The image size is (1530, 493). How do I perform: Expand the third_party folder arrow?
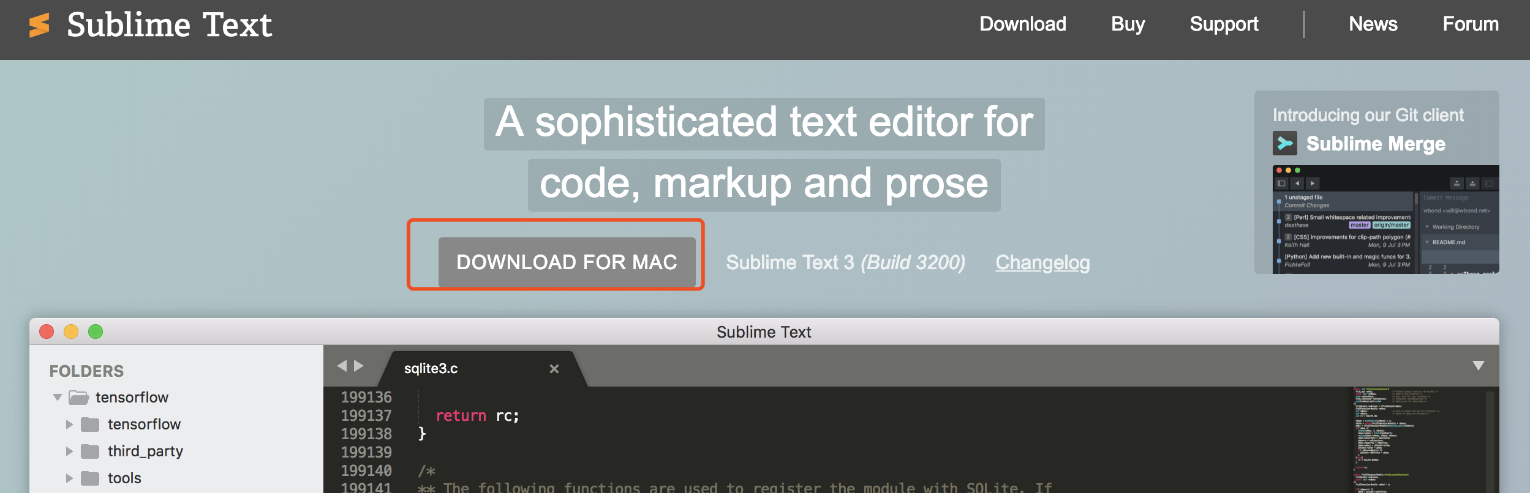[x=69, y=451]
